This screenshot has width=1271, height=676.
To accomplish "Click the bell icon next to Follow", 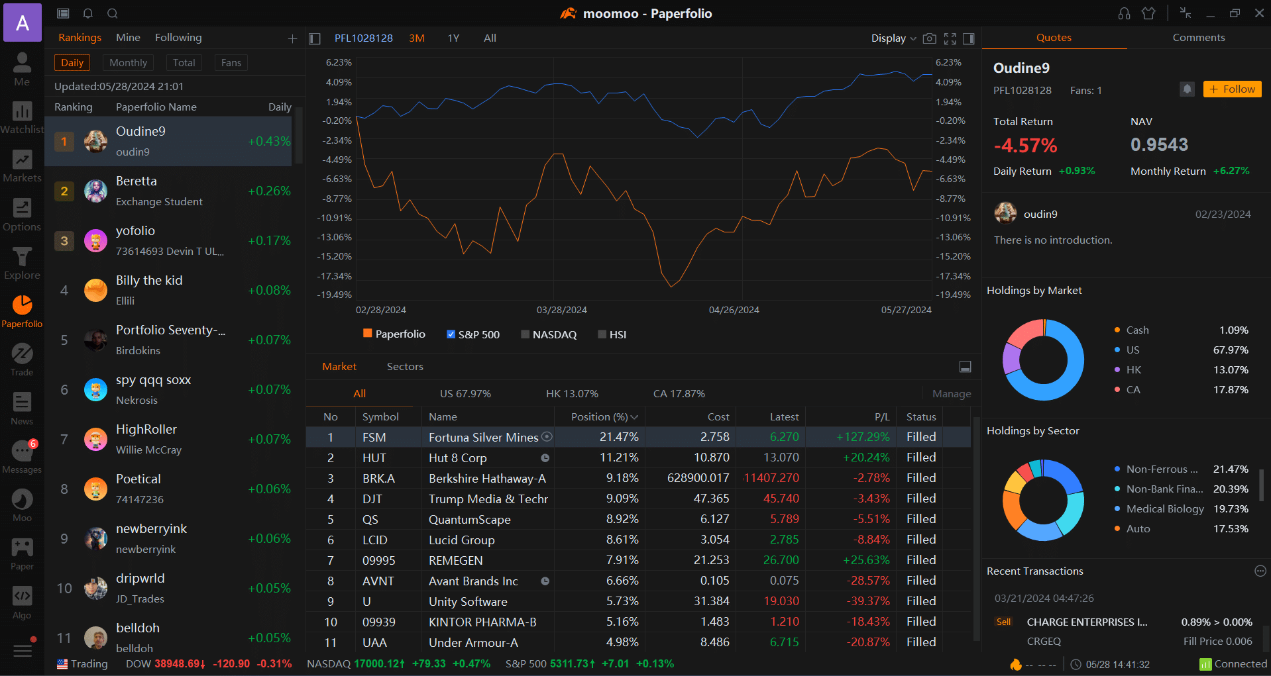I will coord(1187,89).
